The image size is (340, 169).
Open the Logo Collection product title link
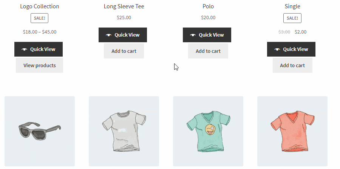coord(40,6)
